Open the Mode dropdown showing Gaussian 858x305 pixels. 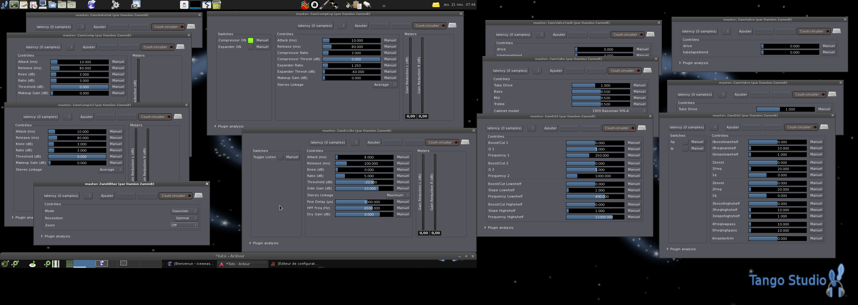(x=184, y=211)
